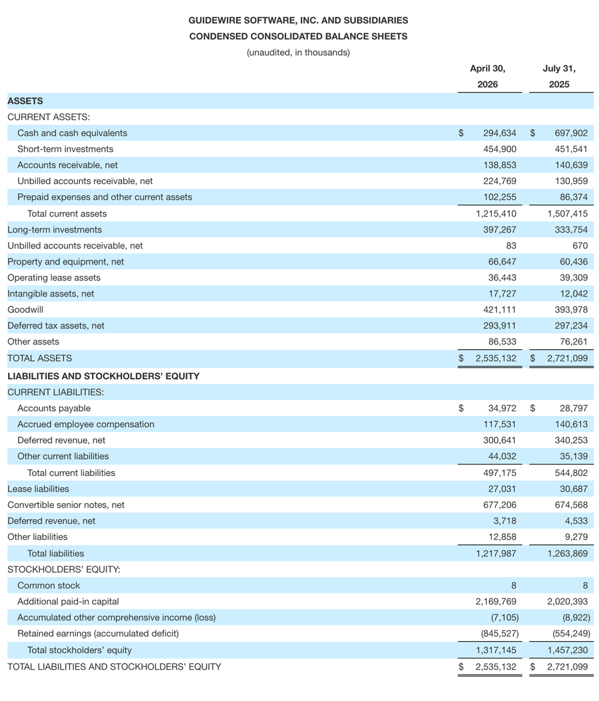Screen dimensions: 599x701
Task: Click 'Prepaid expenses and other current assets'
Action: point(104,197)
